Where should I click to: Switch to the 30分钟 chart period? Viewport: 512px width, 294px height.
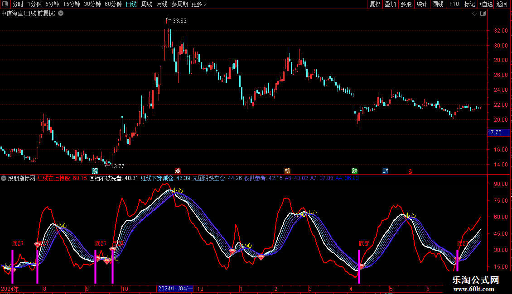click(x=92, y=4)
